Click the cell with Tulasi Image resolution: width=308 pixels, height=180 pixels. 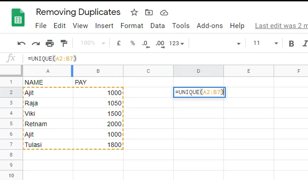point(48,145)
